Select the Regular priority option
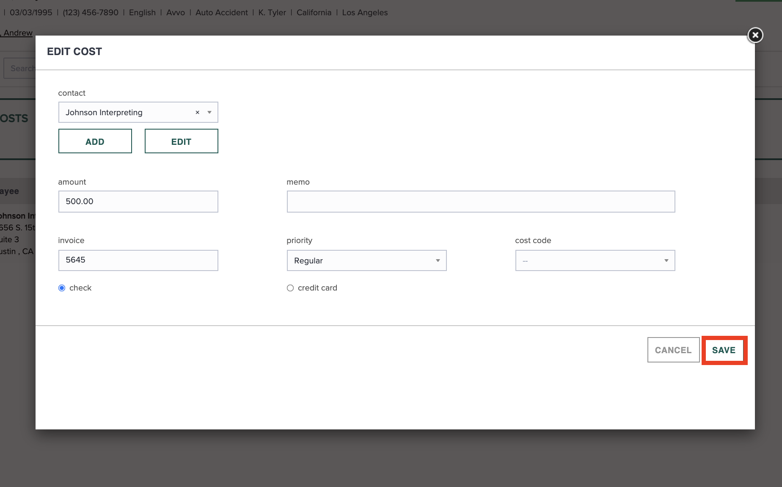Viewport: 782px width, 487px height. (x=366, y=260)
